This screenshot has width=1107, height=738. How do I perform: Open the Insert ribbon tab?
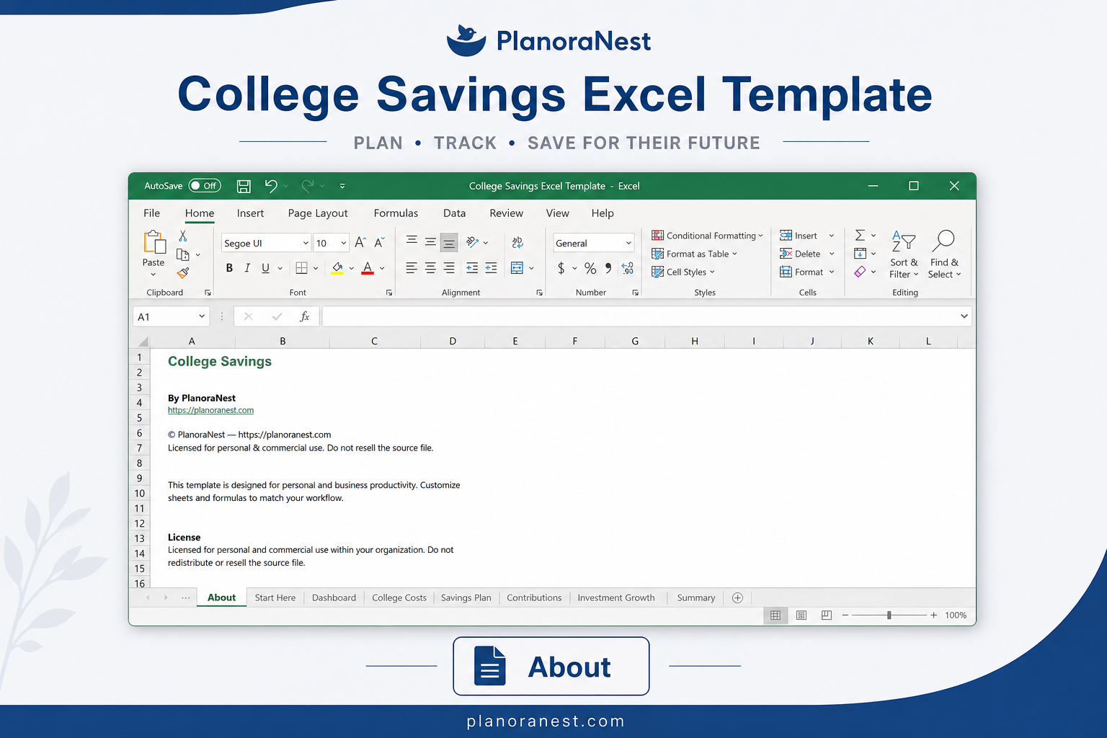(250, 213)
